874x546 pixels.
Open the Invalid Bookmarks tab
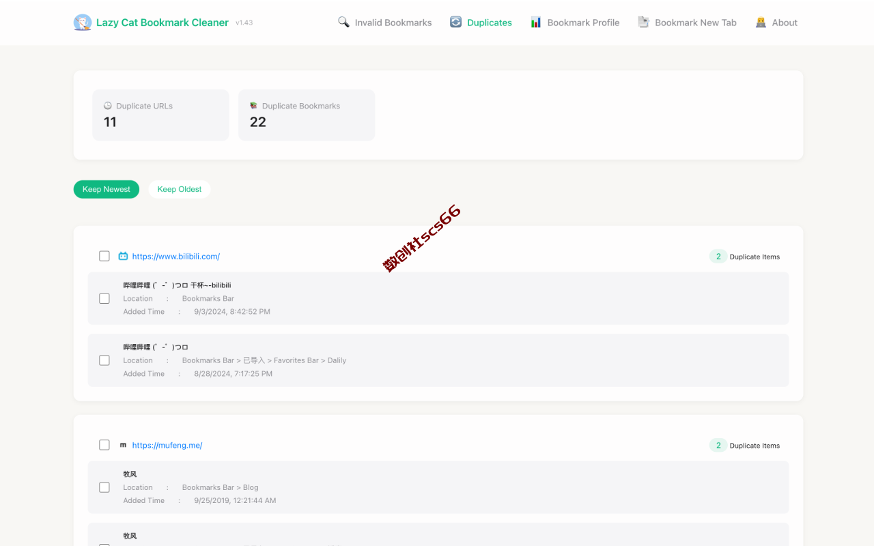[x=385, y=23]
